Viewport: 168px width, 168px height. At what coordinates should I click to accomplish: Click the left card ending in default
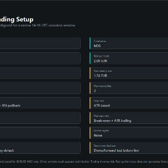pos(40,148)
